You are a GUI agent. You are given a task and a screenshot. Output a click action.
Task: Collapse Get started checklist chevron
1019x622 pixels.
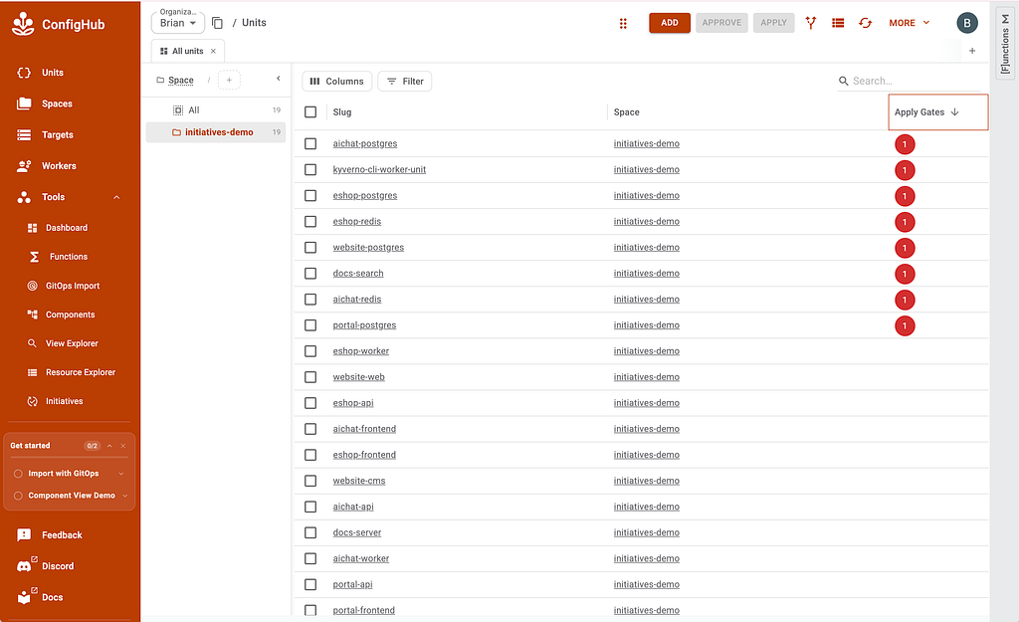109,446
